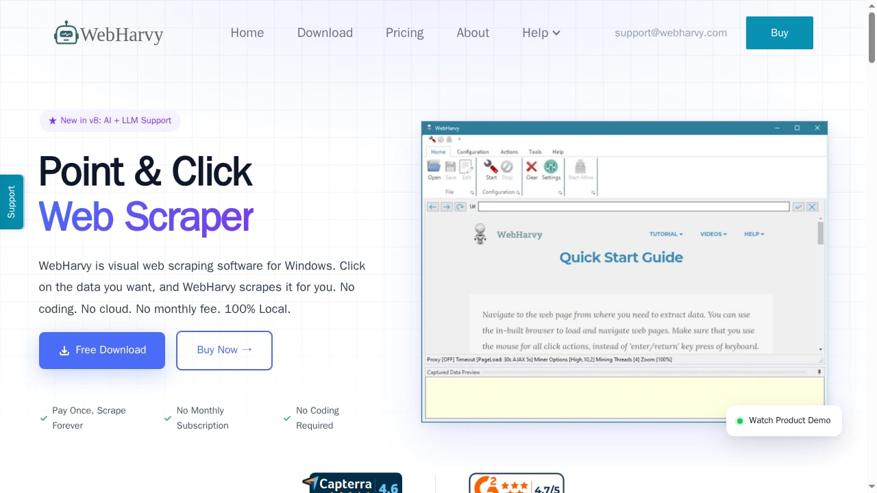Viewport: 877px width, 493px height.
Task: Go to the Home navigation link
Action: (247, 33)
